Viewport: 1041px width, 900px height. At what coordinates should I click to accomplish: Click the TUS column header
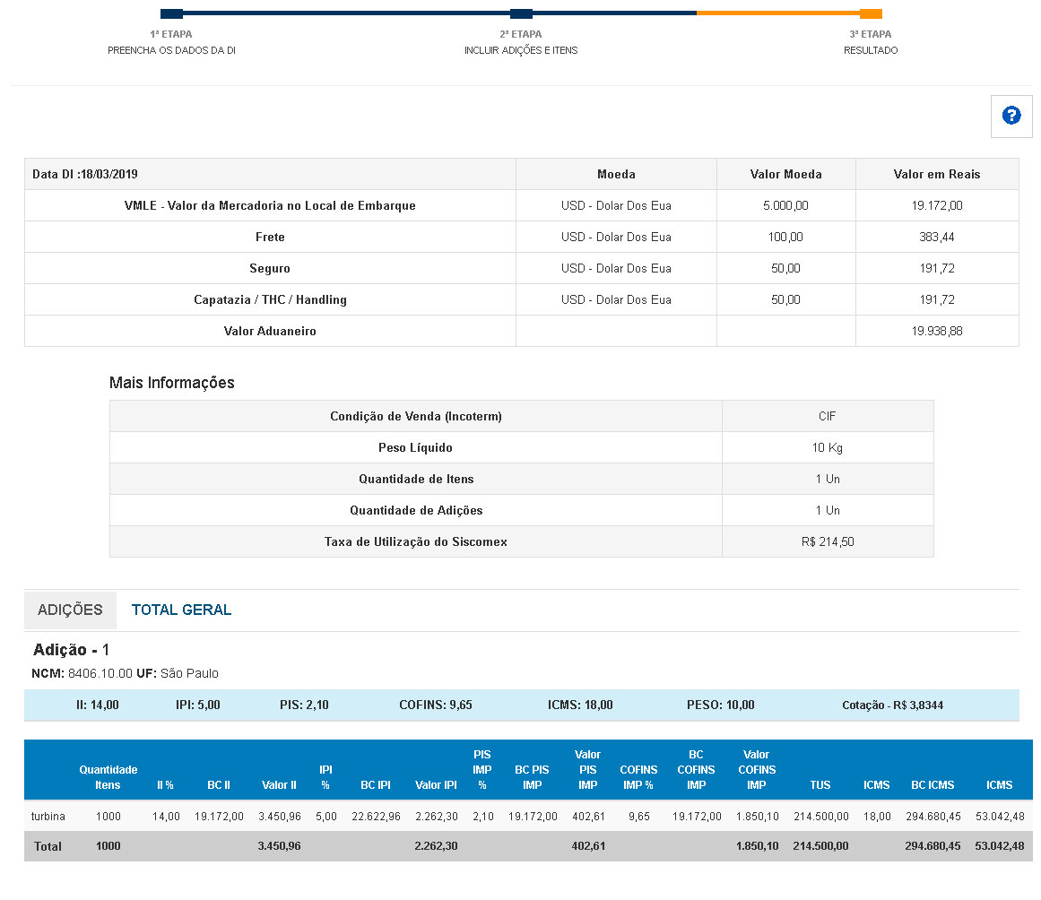[820, 785]
